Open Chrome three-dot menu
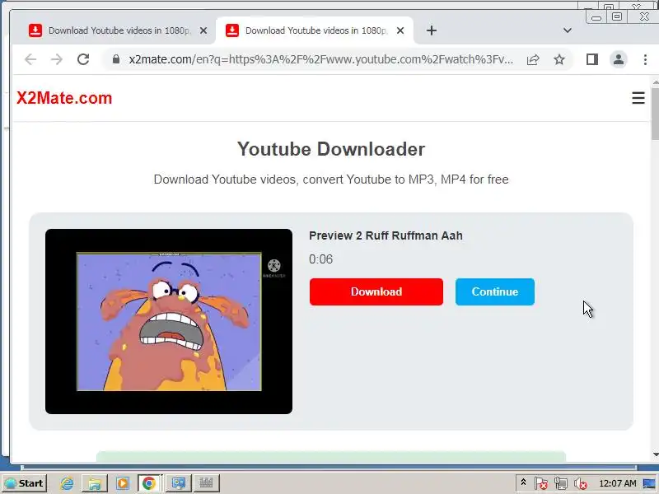 (x=645, y=59)
